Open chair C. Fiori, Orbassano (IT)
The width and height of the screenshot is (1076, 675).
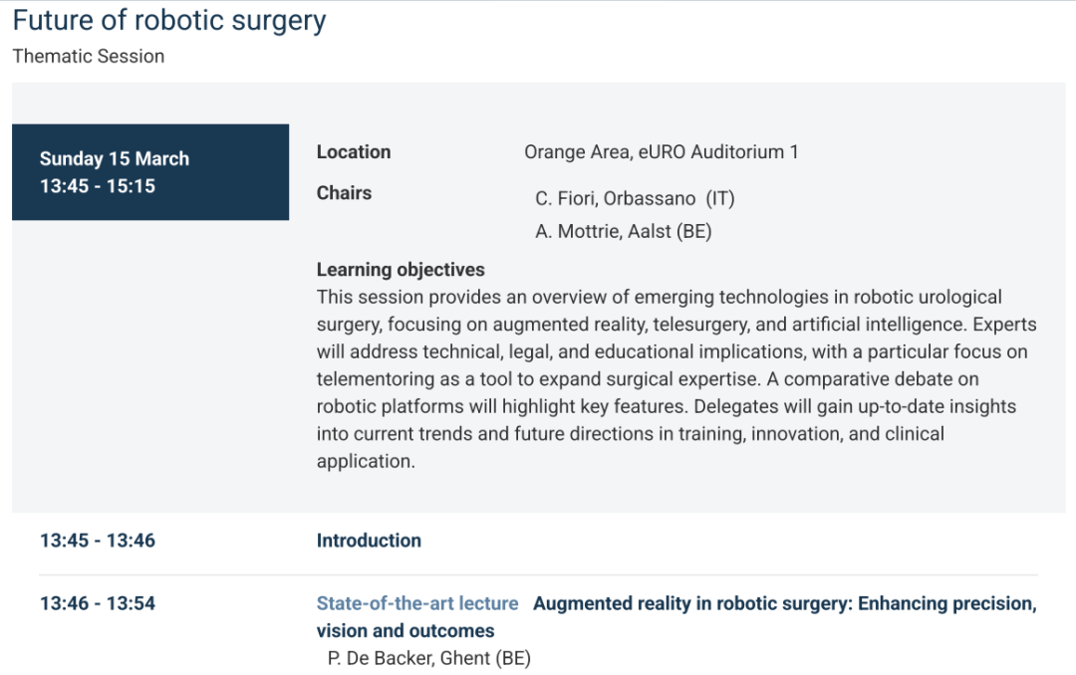pyautogui.click(x=635, y=198)
